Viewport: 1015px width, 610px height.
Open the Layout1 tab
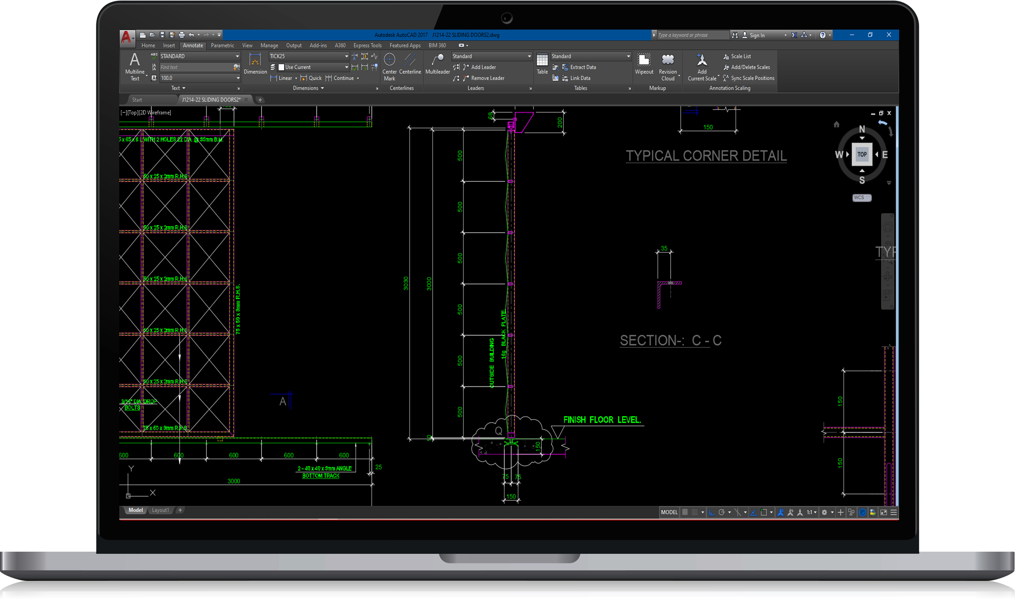[x=160, y=510]
